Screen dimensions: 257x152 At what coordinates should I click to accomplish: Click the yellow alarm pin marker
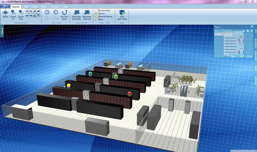69,86
